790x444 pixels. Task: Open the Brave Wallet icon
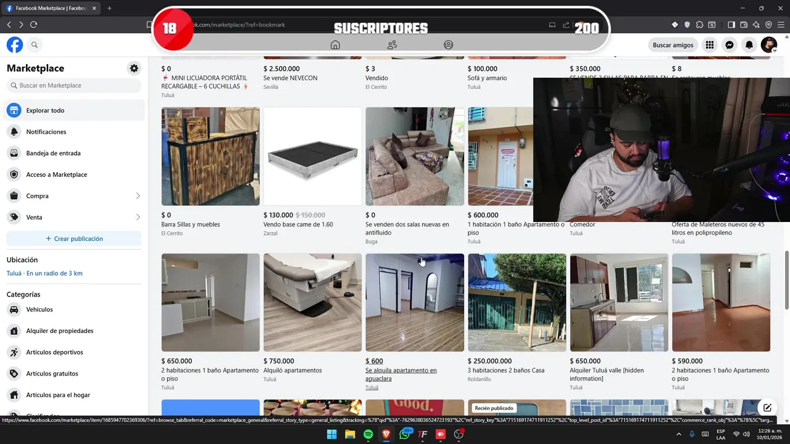(744, 25)
